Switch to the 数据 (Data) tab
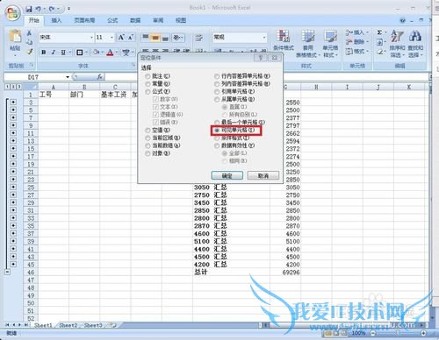Screen dimensions: 439x340 pos(135,20)
